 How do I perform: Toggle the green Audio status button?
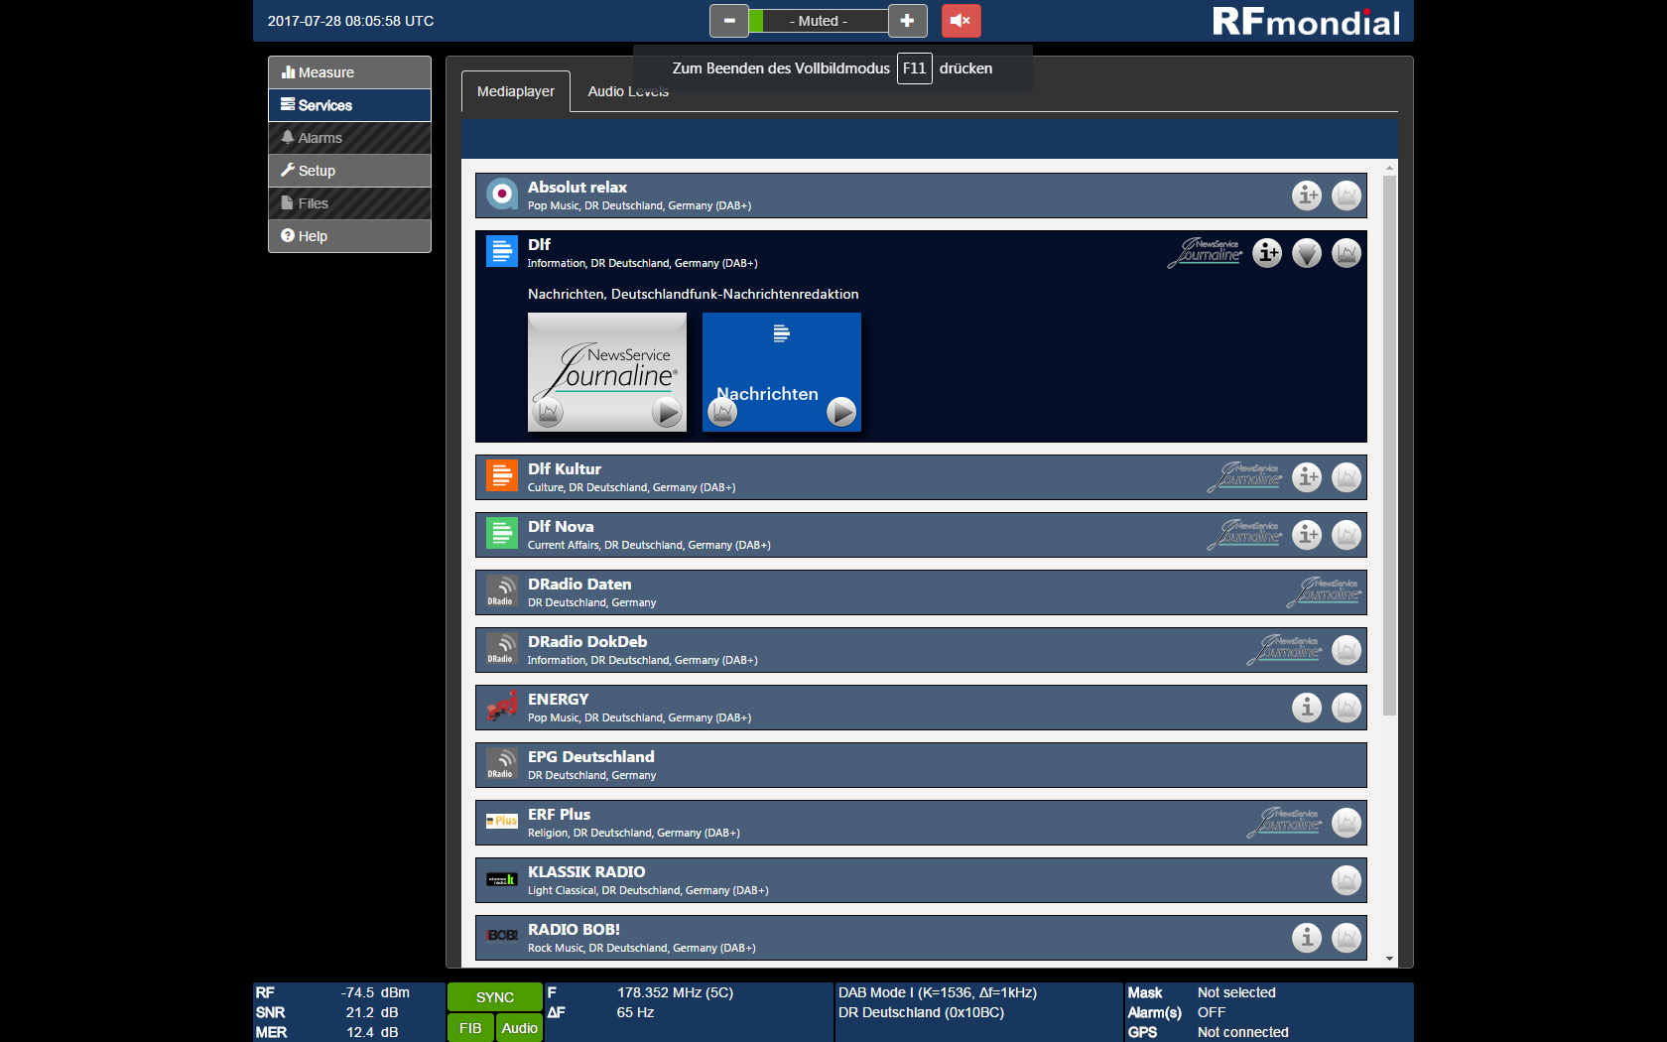coord(519,1028)
